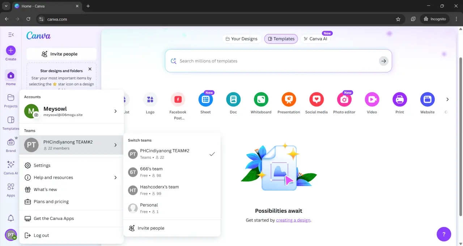Image resolution: width=463 pixels, height=246 pixels.
Task: Submit search with the arrow button
Action: coord(383,61)
